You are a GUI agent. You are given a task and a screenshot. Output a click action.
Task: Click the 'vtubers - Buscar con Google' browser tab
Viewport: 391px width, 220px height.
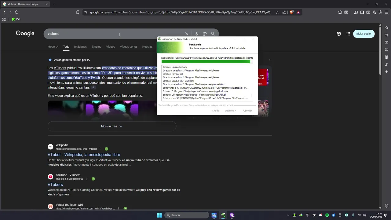[x=25, y=4]
